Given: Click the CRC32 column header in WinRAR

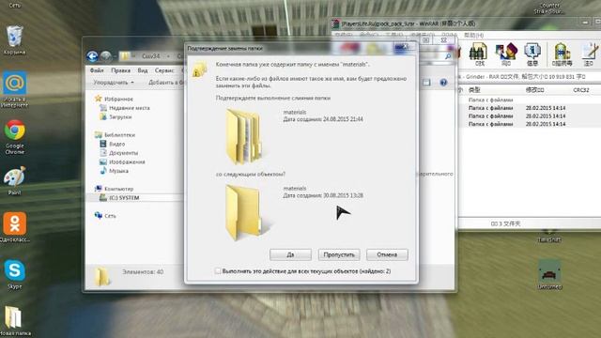Looking at the screenshot, I should pos(580,90).
